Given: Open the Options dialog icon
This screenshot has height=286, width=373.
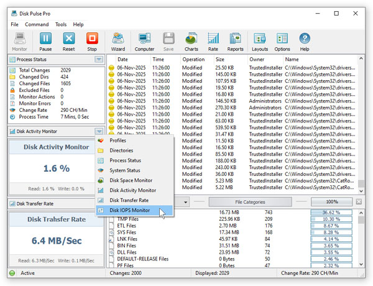Looking at the screenshot, I should [282, 42].
